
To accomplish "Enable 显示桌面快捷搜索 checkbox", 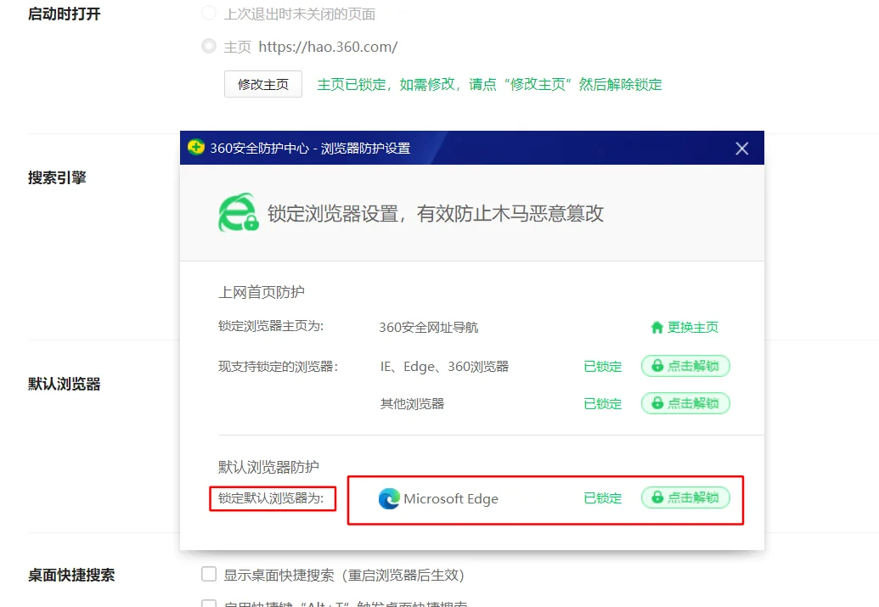I will click(209, 574).
